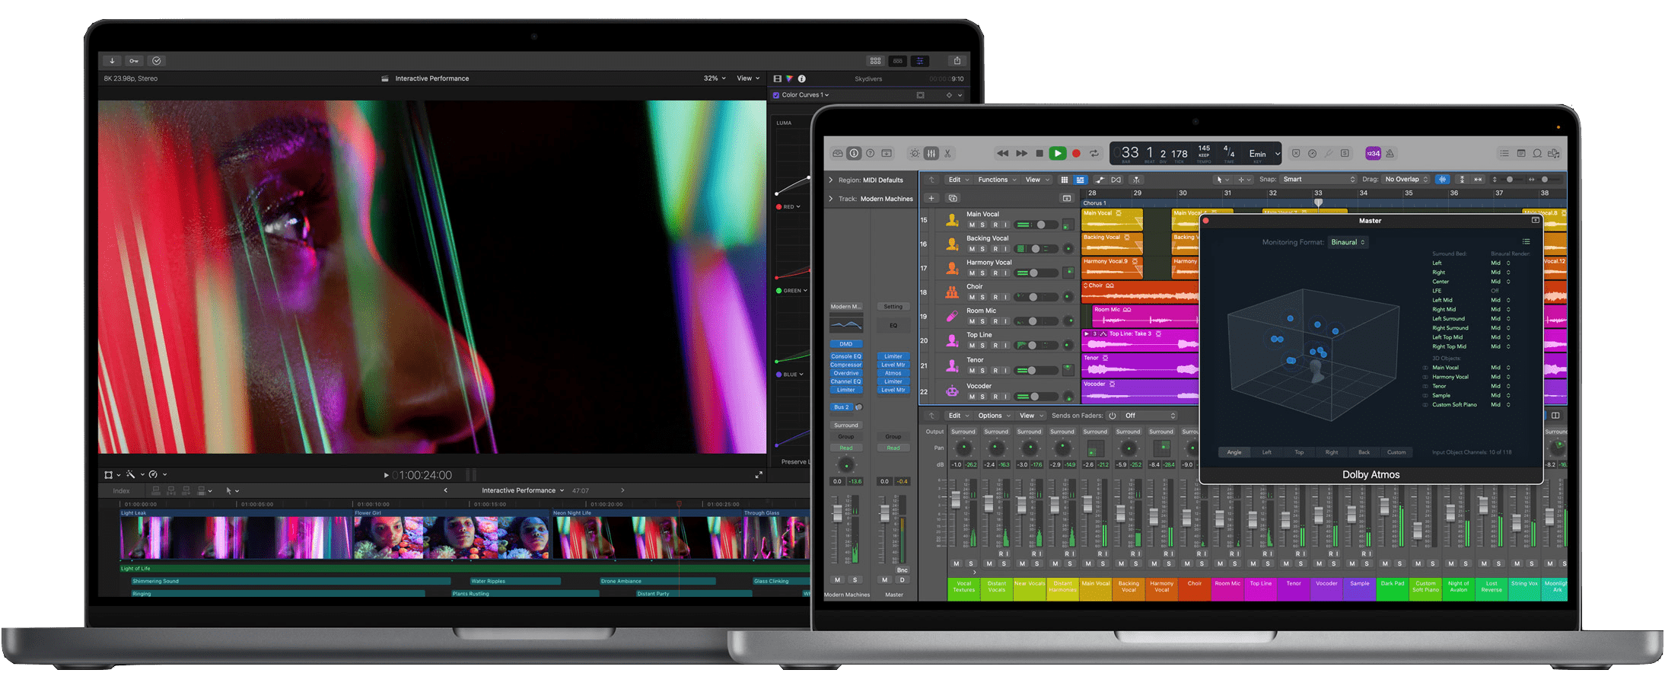This screenshot has height=673, width=1665.
Task: Click Final Cut Pro Share export icon
Action: pyautogui.click(x=957, y=61)
